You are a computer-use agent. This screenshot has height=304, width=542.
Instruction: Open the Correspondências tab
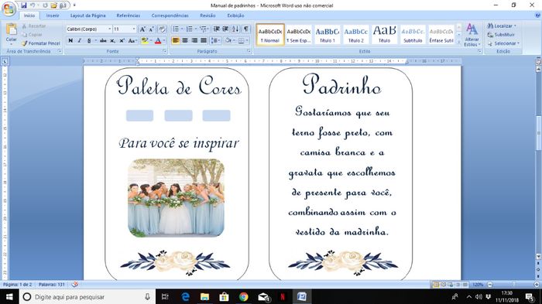170,15
